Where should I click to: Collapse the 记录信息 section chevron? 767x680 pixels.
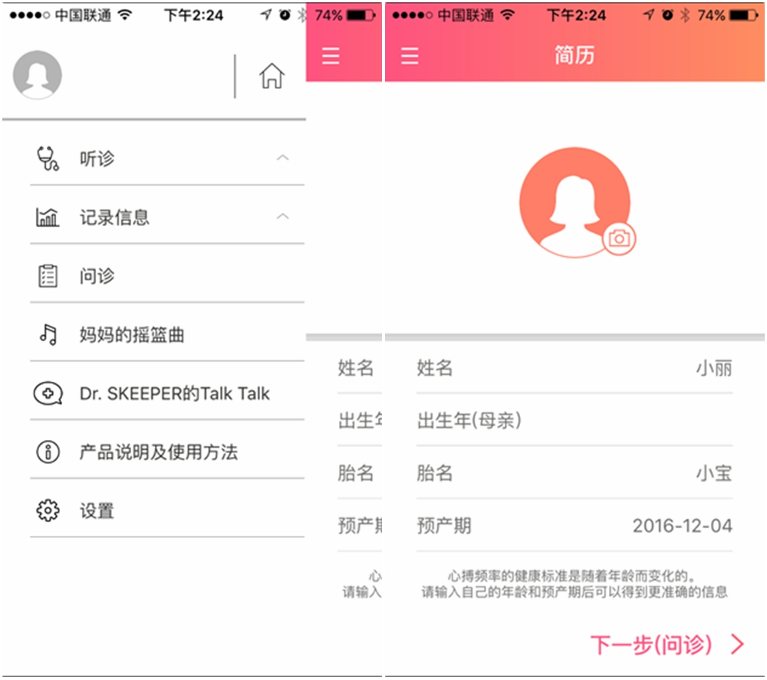pyautogui.click(x=282, y=217)
